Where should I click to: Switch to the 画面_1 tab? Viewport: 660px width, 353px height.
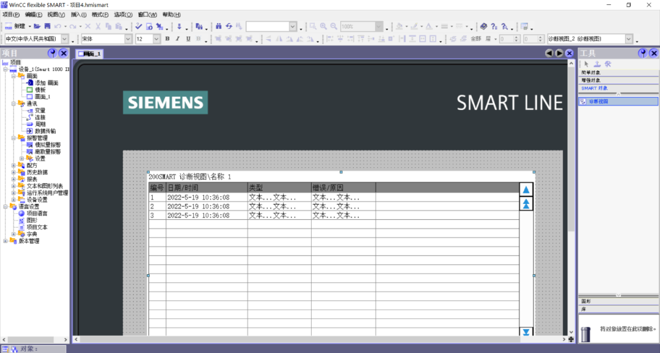[x=90, y=53]
